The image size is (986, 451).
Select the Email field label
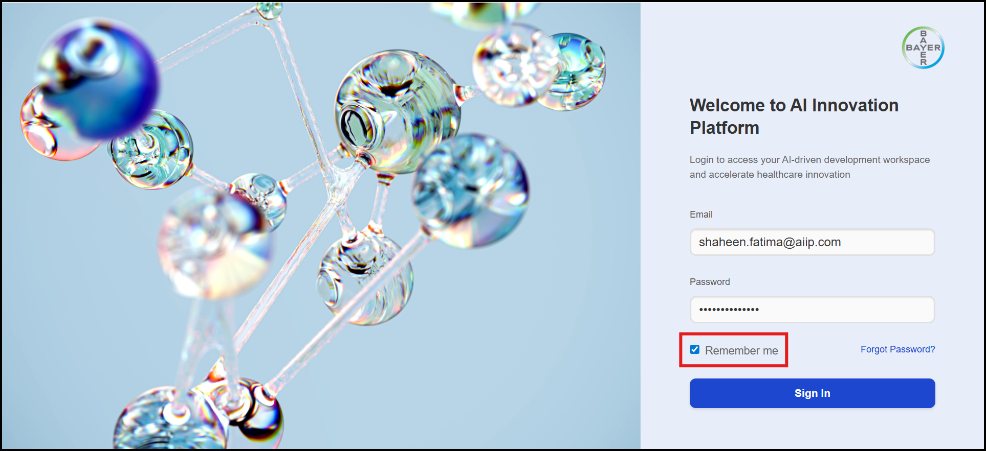701,215
